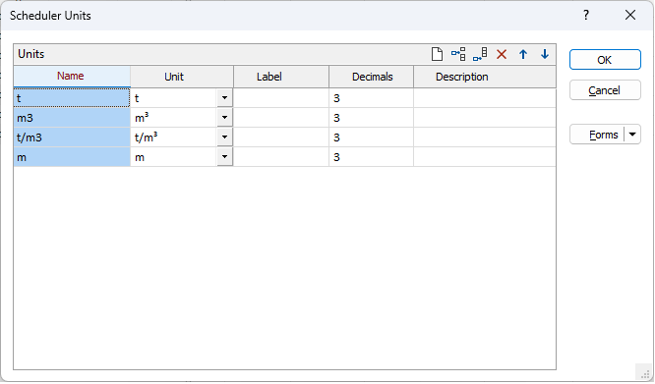Select the Decimals cell for row t/m3
The width and height of the screenshot is (655, 384).
click(x=372, y=137)
